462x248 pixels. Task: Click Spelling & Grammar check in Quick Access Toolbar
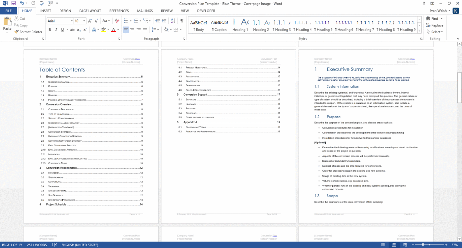coord(41,3)
